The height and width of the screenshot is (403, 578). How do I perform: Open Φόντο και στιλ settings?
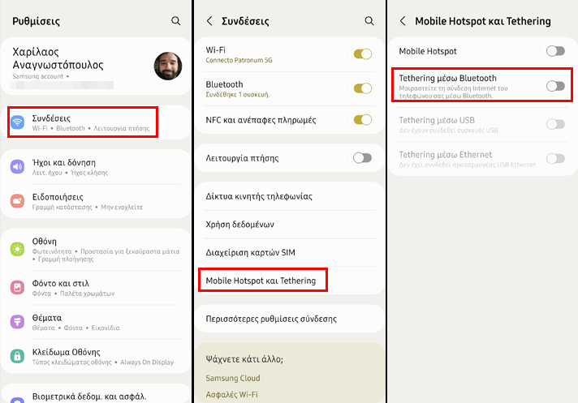point(96,287)
